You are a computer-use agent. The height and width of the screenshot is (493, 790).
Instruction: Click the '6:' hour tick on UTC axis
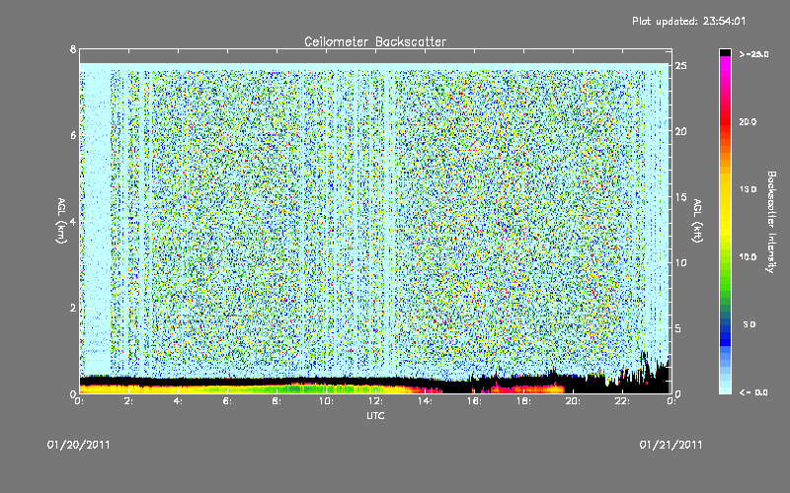pyautogui.click(x=227, y=401)
